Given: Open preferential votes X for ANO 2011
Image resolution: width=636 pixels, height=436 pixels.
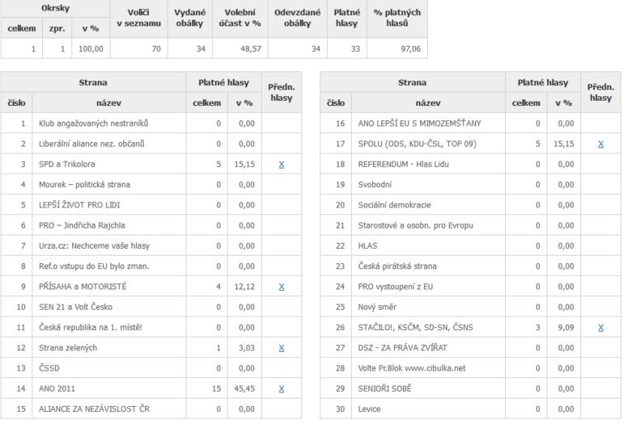Looking at the screenshot, I should coord(282,388).
